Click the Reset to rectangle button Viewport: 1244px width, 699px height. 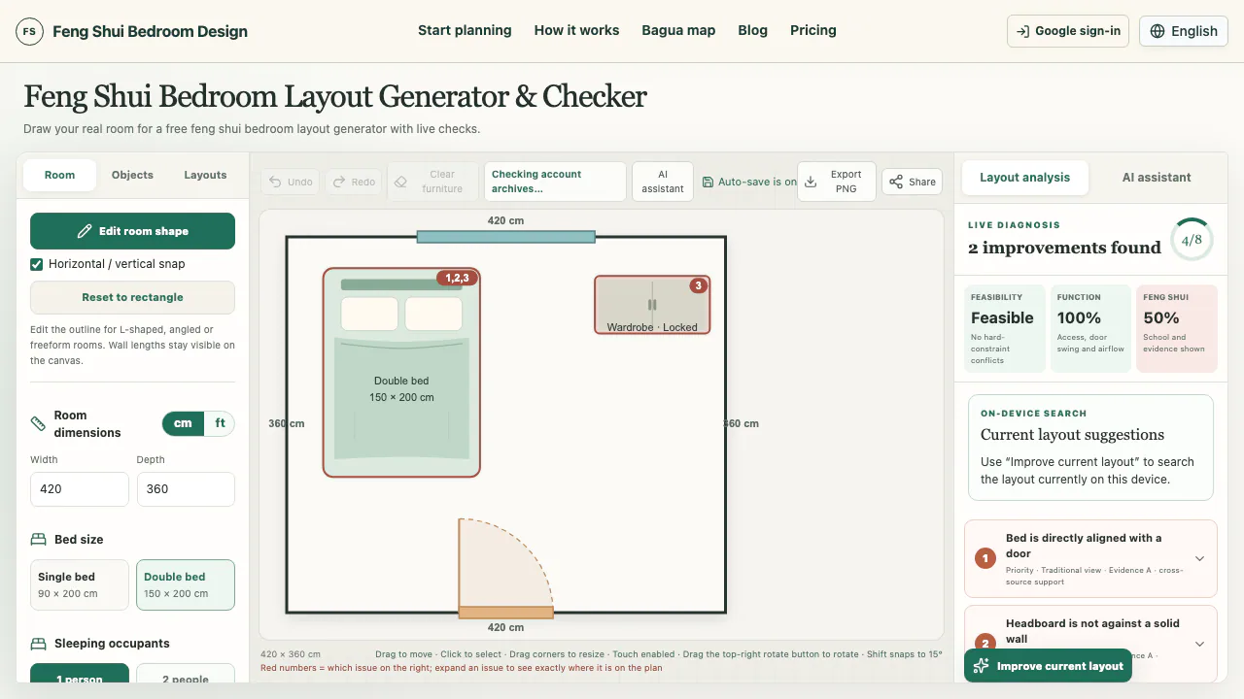[132, 297]
